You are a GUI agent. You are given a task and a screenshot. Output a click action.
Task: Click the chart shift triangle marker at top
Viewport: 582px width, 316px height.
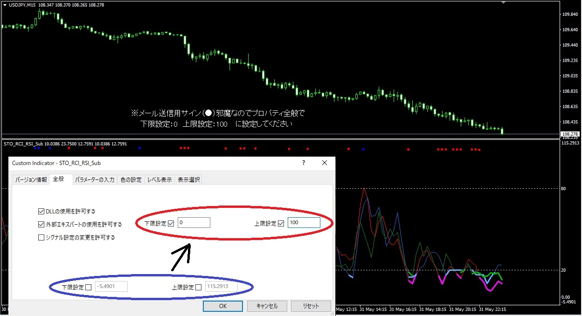(504, 2)
